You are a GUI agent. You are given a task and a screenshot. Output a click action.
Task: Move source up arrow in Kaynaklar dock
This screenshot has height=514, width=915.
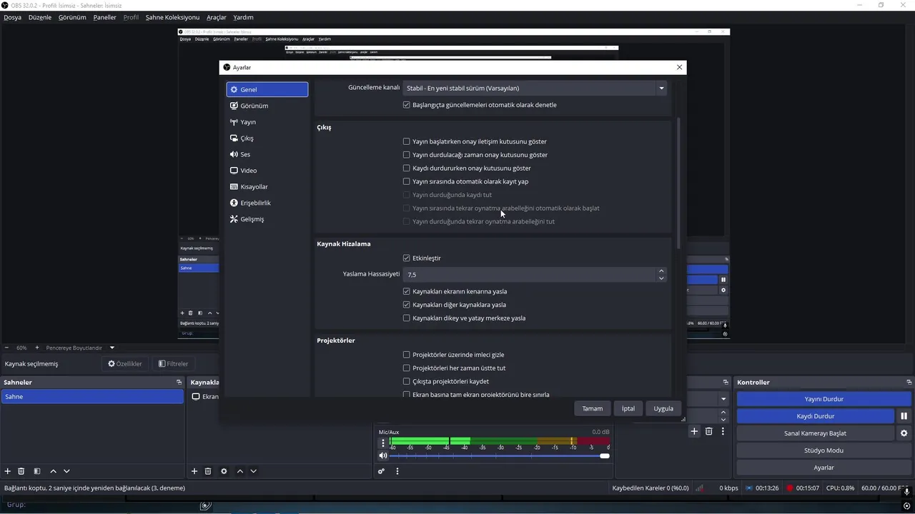pyautogui.click(x=240, y=471)
